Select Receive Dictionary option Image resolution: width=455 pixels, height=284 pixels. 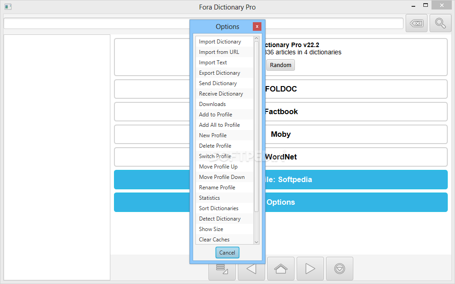[224, 94]
